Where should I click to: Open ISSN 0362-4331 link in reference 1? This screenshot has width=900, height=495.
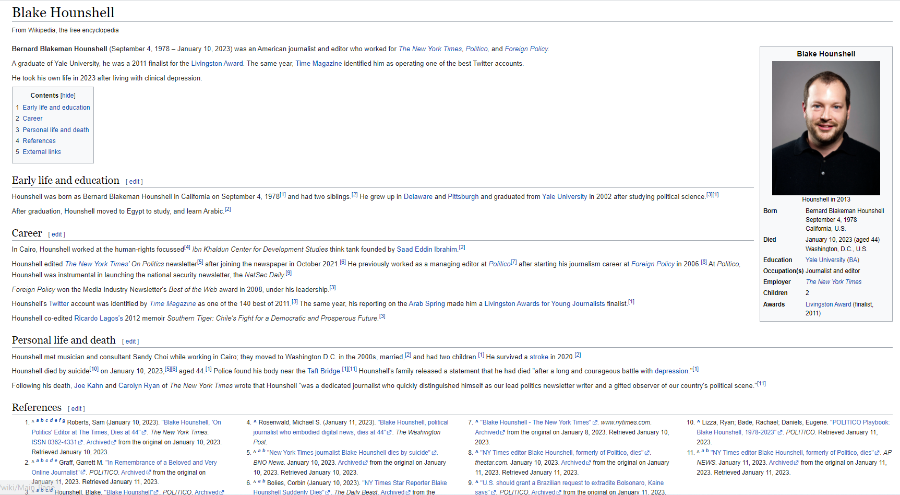[54, 442]
